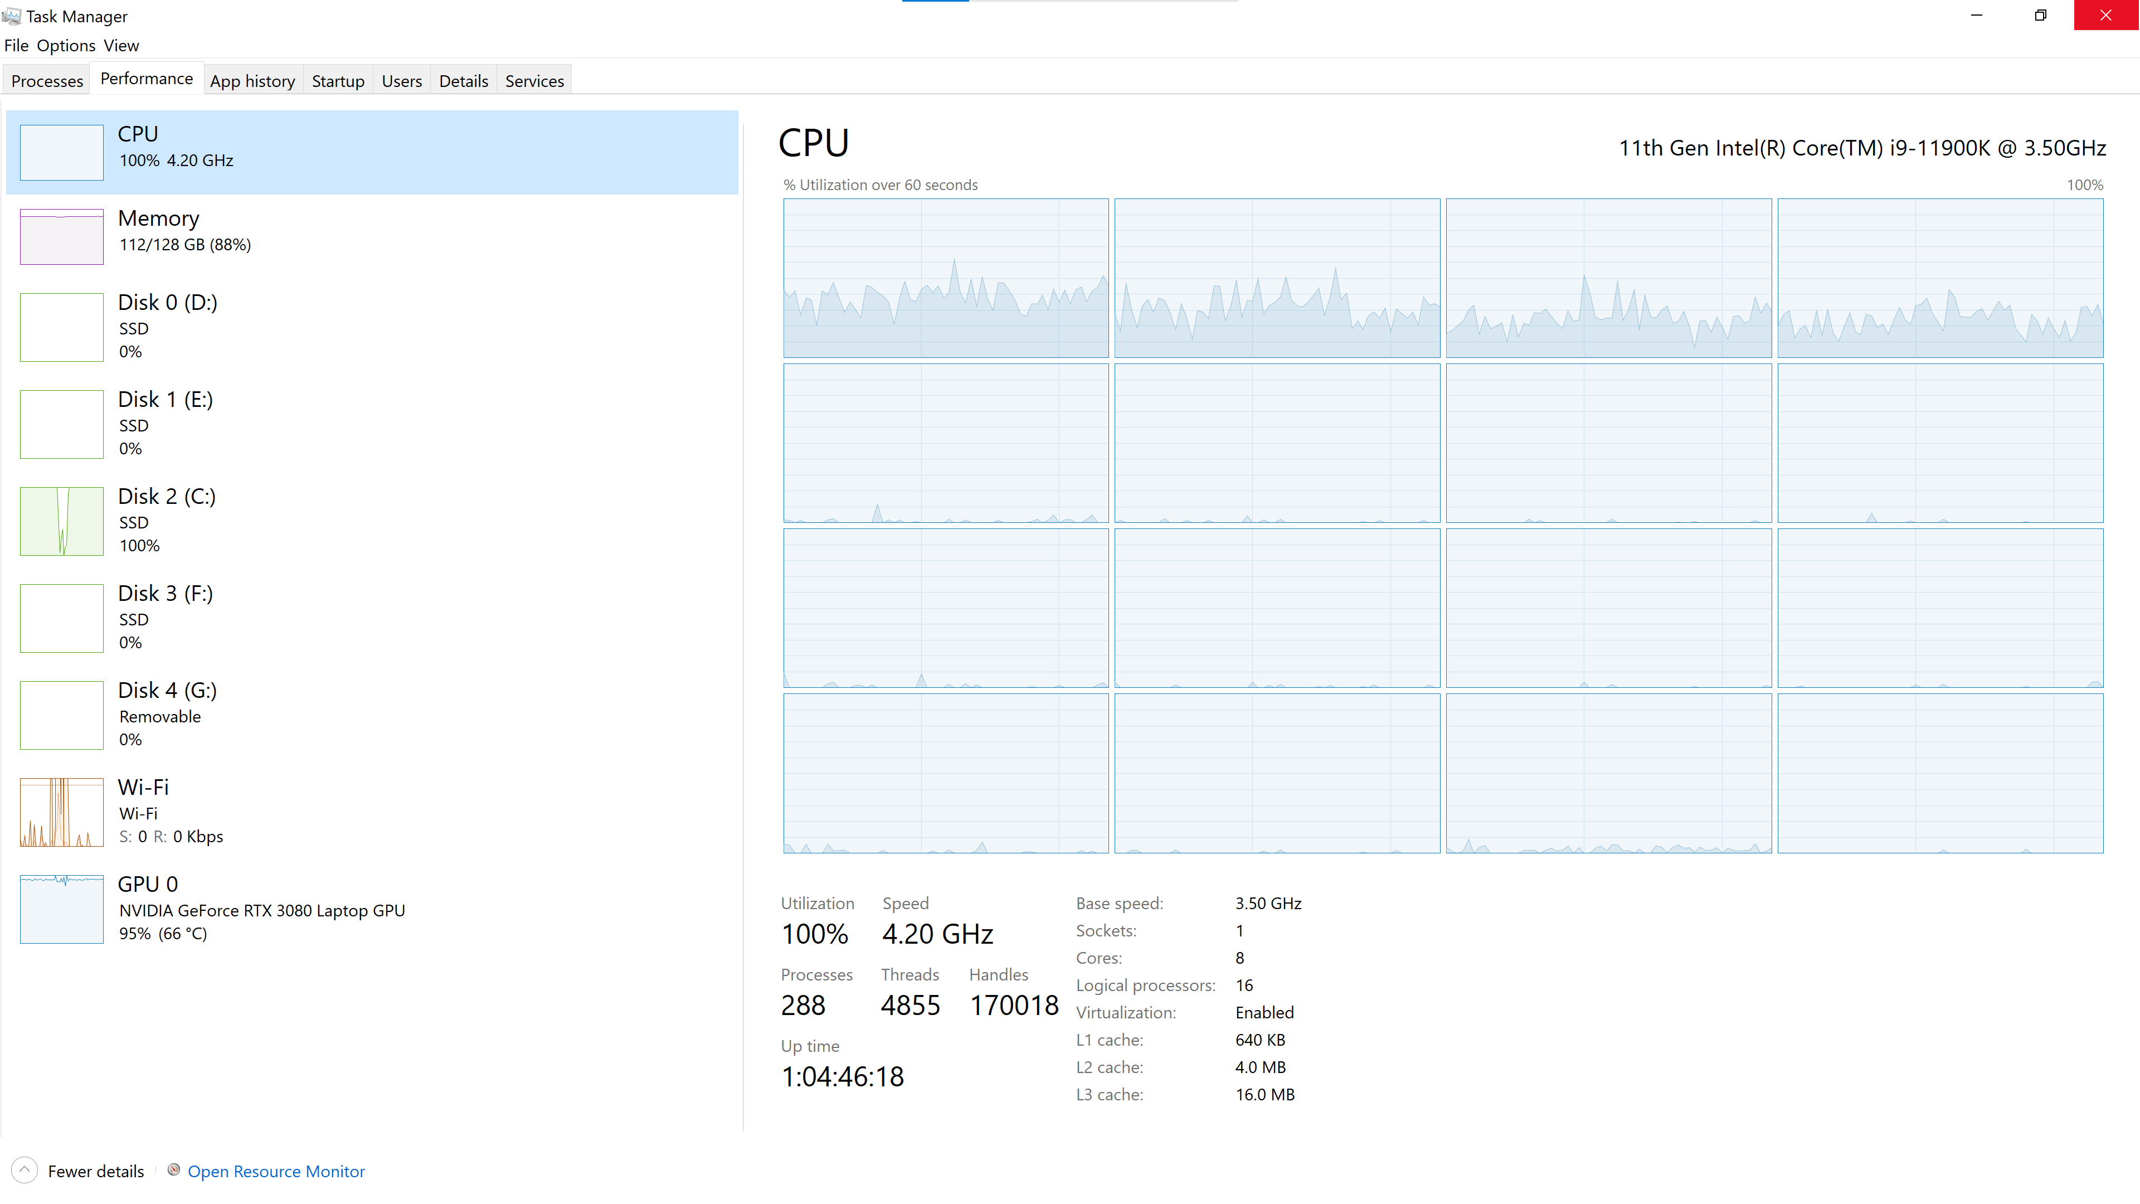Select the Disk 1 (E:) thumbnail
Screen dimensions: 2140x1204
click(61, 425)
